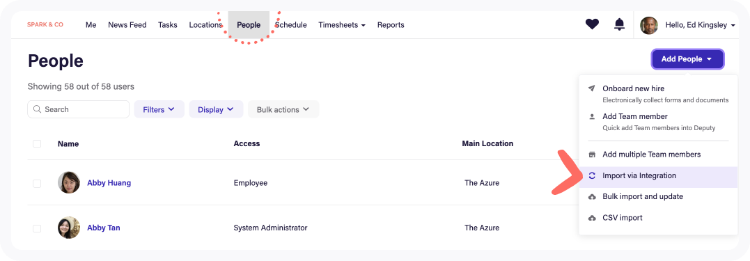Click into the Search field
The width and height of the screenshot is (750, 261).
point(79,109)
